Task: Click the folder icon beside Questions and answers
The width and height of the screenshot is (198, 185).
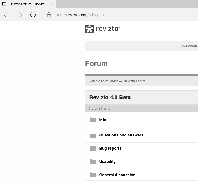Action: [x=93, y=135]
